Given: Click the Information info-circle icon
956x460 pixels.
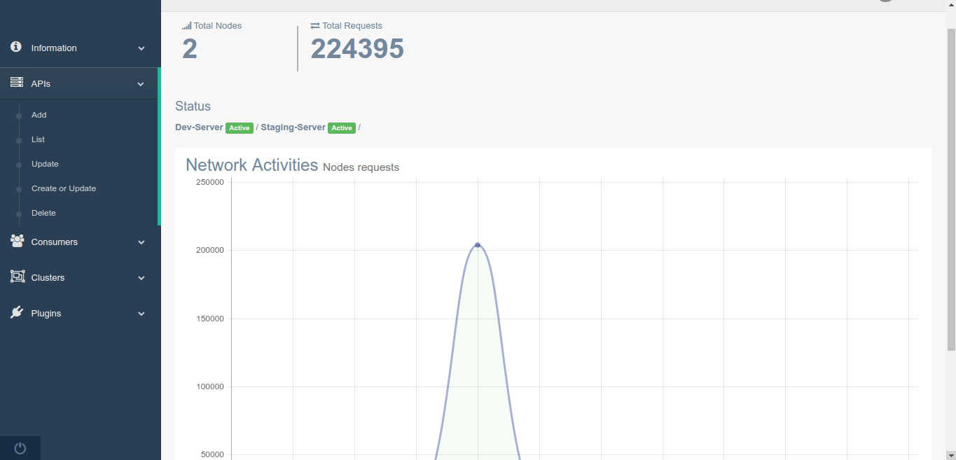Looking at the screenshot, I should point(16,47).
